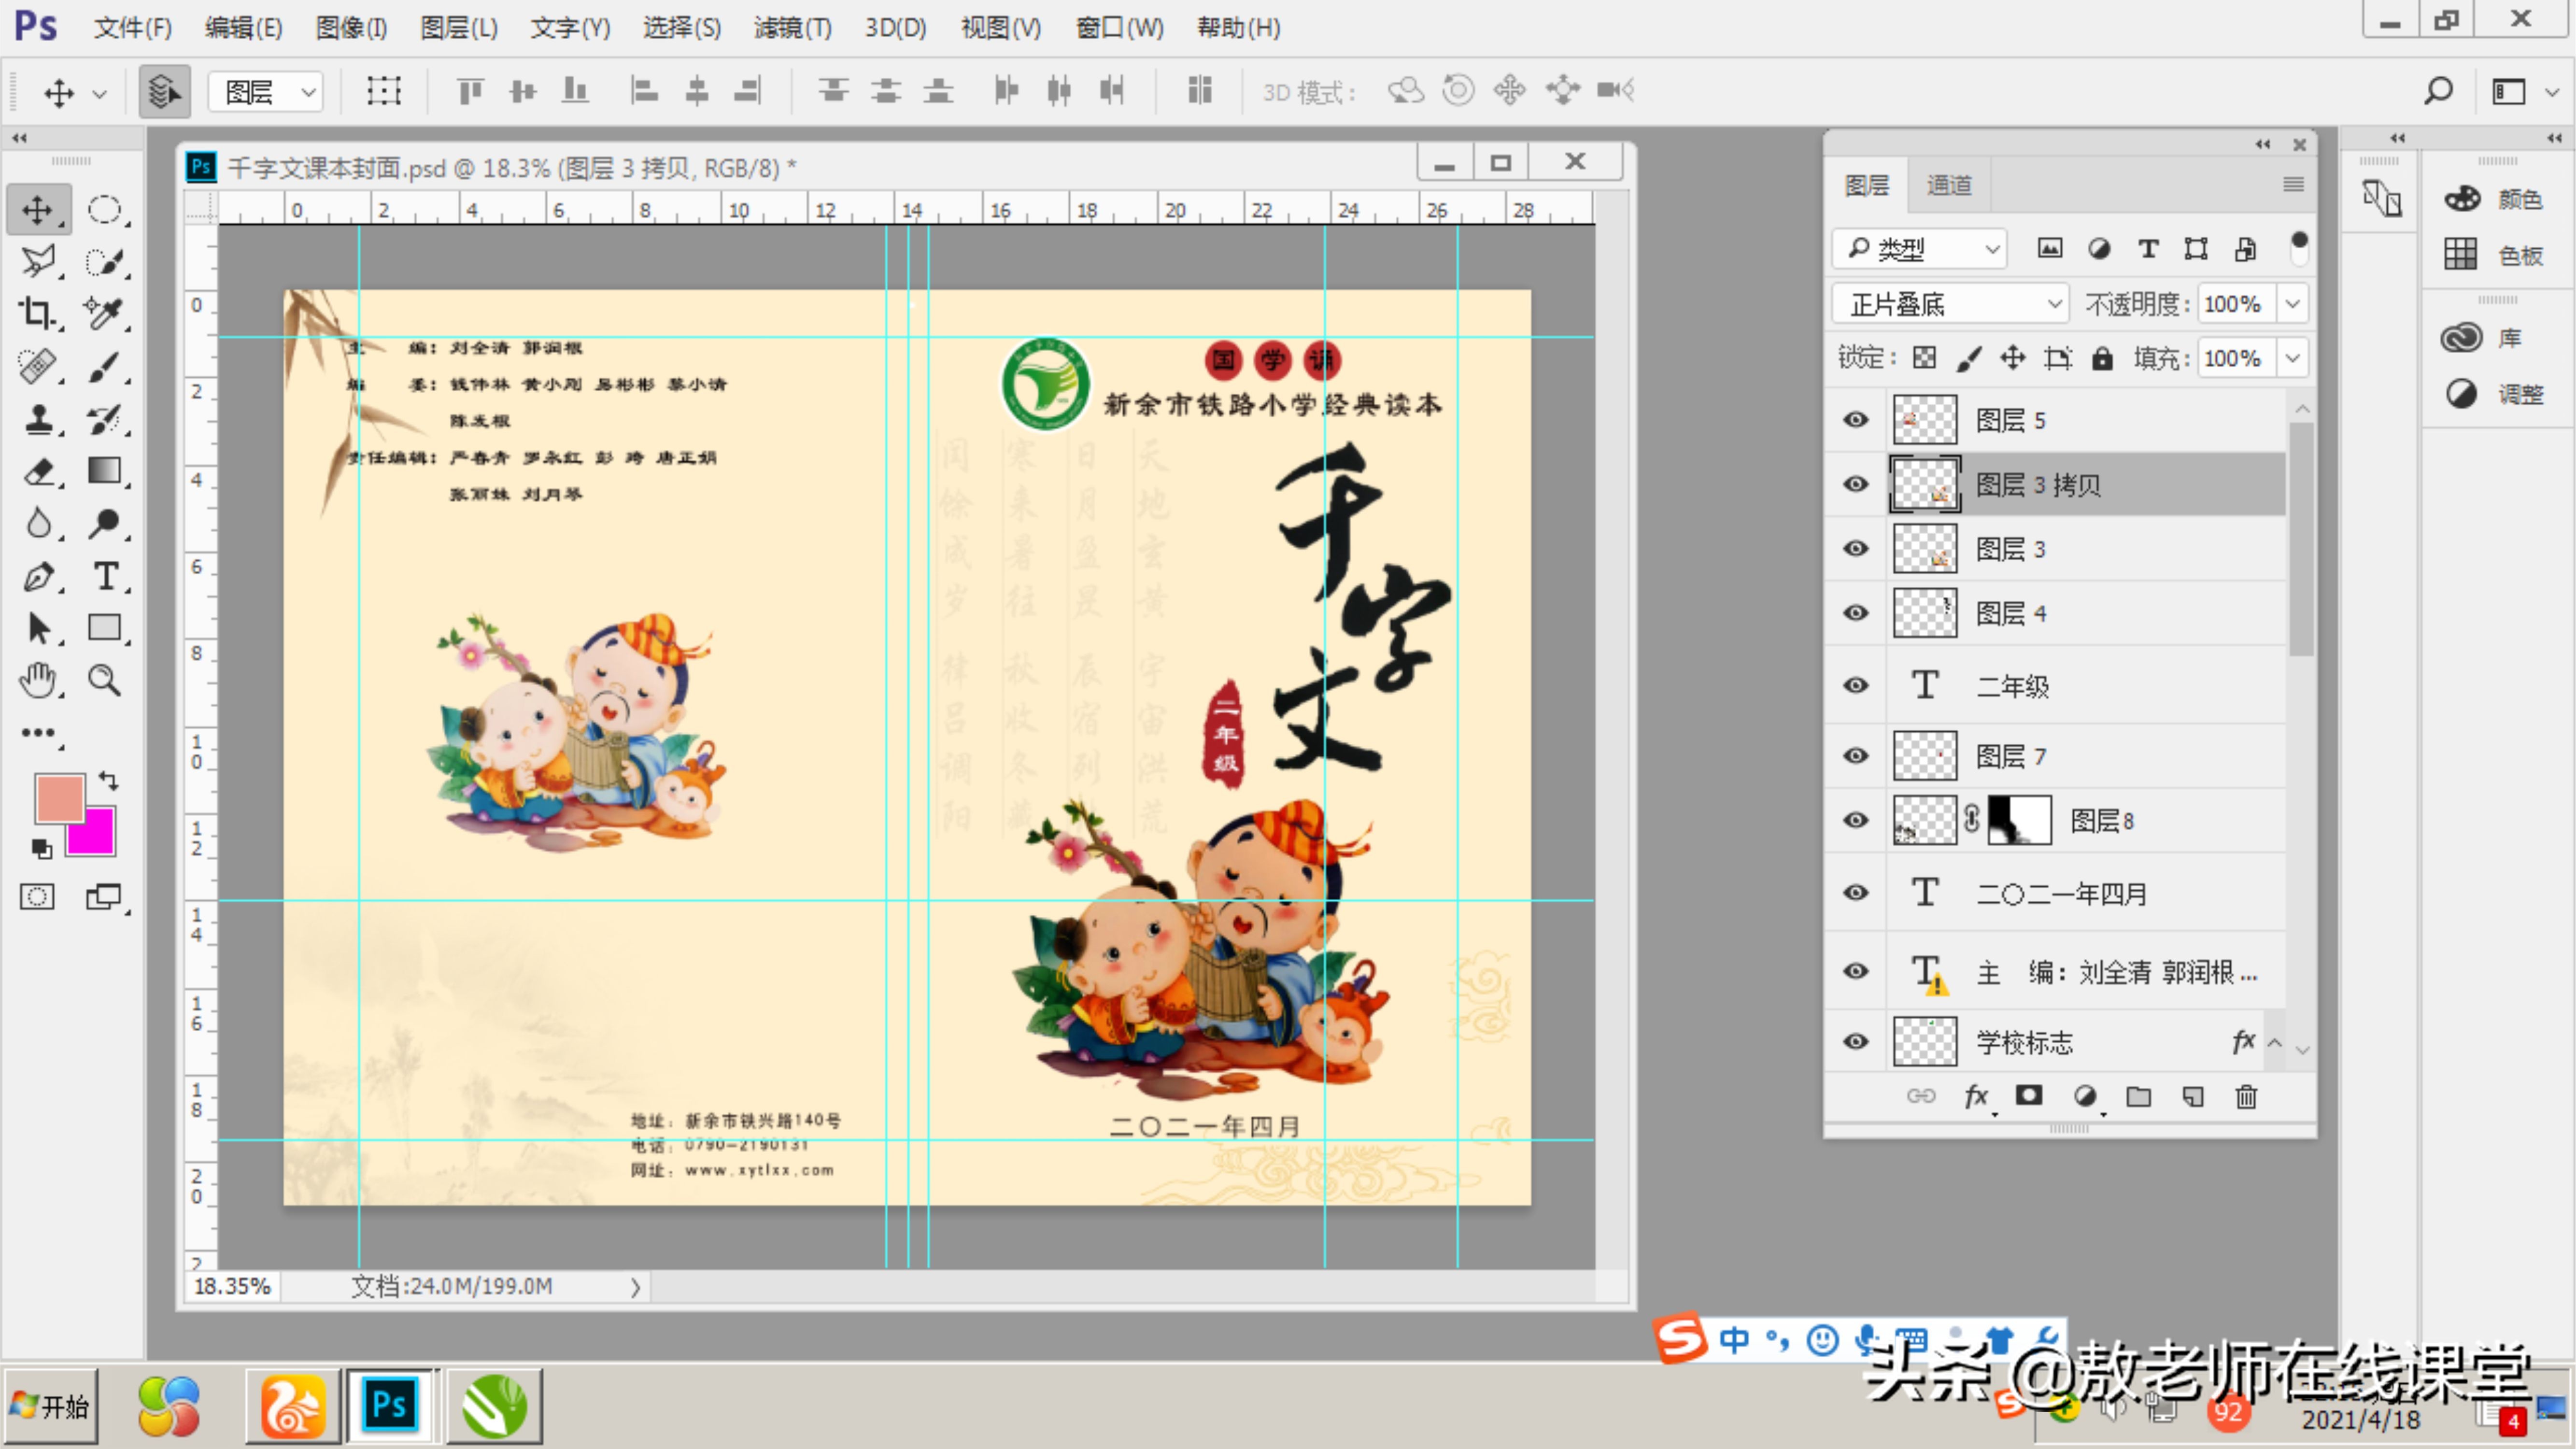Select the Gradient tool
This screenshot has height=1449, width=2576.
[105, 471]
